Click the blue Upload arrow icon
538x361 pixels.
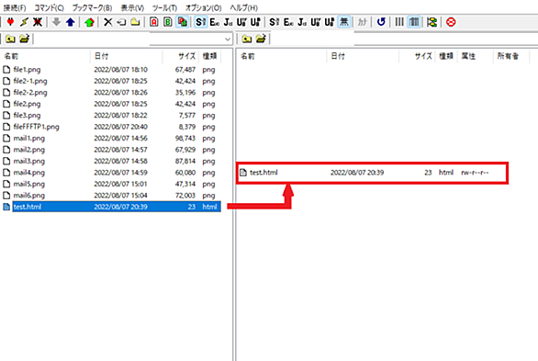tap(71, 22)
